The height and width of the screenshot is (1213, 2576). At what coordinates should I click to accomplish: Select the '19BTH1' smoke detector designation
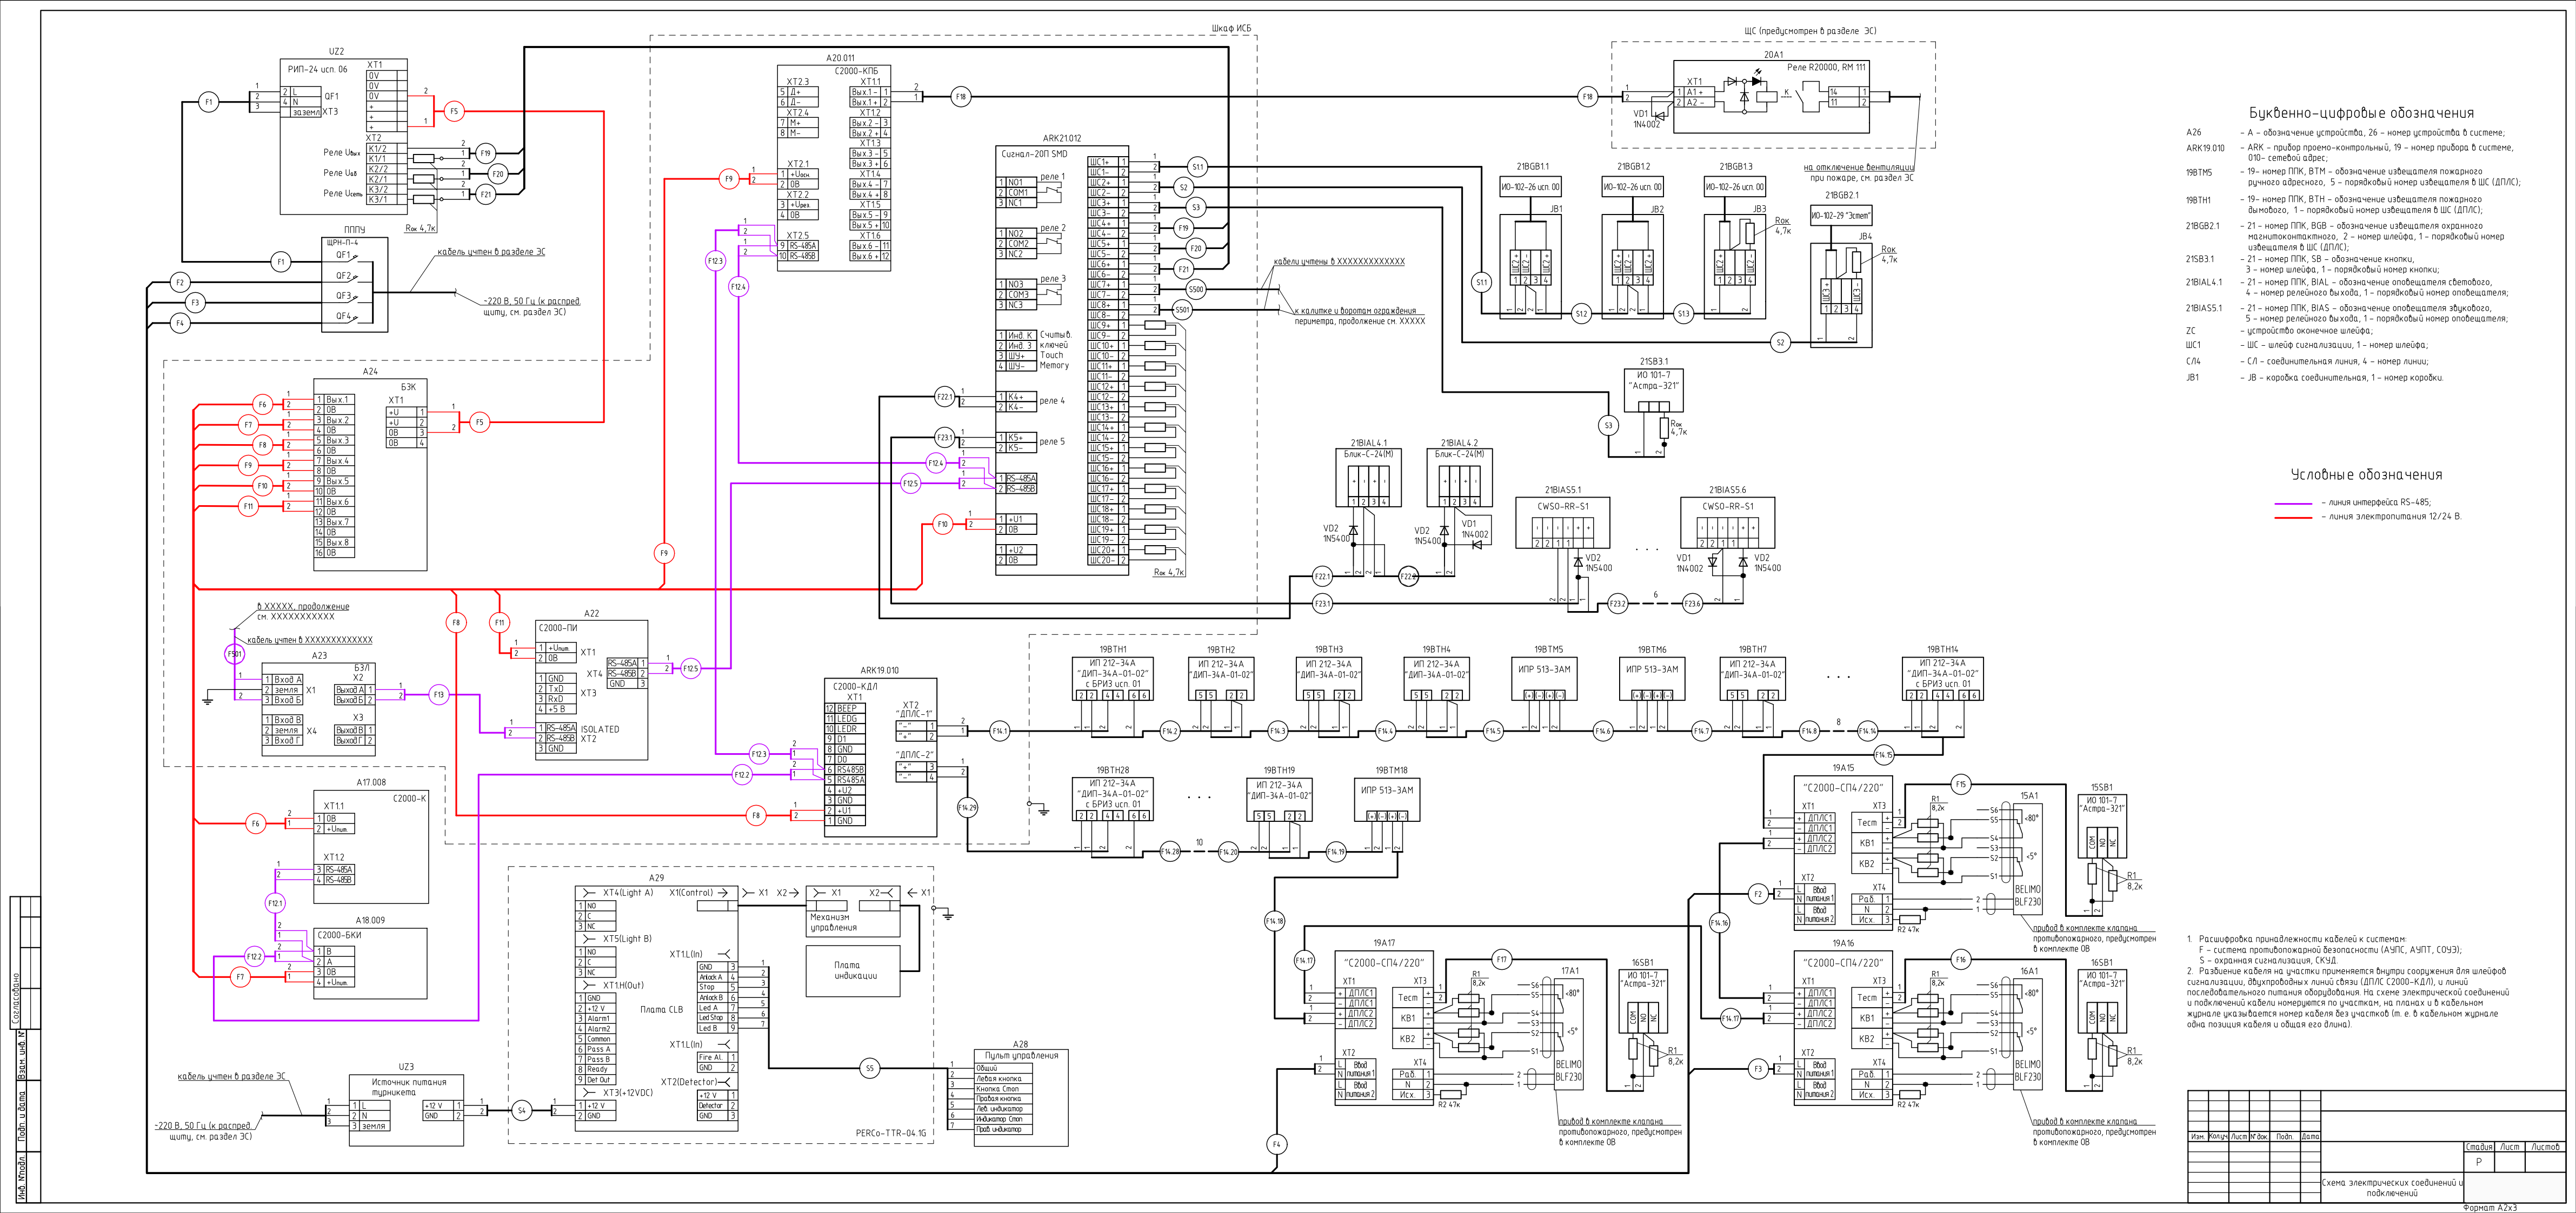coord(1112,649)
